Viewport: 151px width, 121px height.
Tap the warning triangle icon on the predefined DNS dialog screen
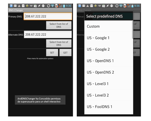pos(88,6)
